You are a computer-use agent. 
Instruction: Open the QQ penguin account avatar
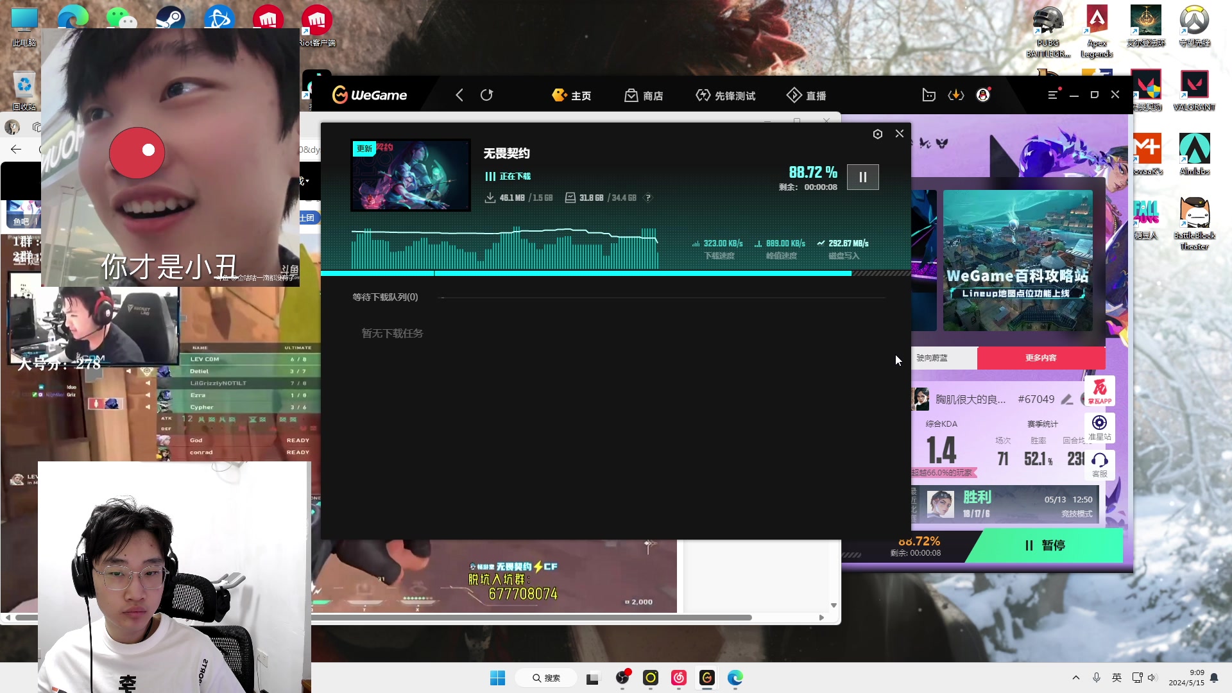point(983,95)
